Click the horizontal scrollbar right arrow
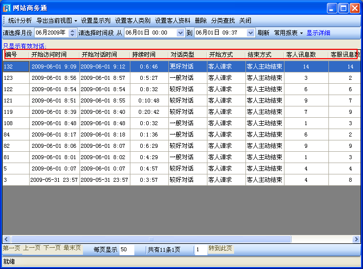Viewport: 363px width, 269px height. [356, 239]
